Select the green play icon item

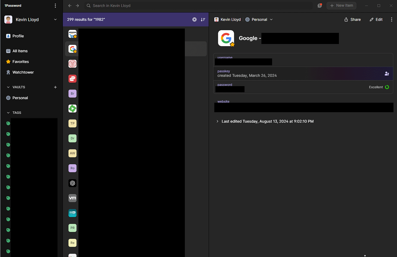(x=73, y=109)
